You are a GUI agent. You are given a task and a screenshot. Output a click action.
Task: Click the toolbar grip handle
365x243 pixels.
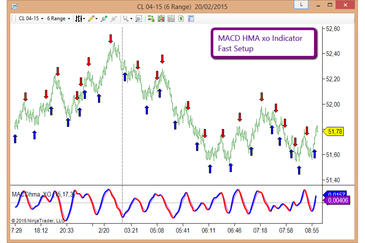[12, 19]
